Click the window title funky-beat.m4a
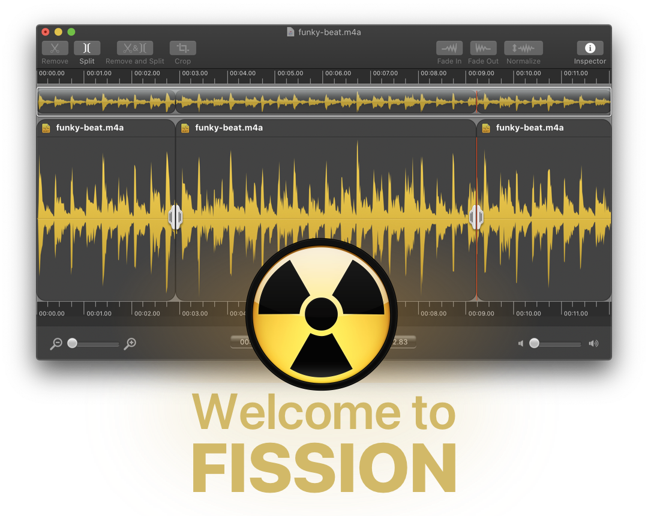648x516 pixels. coord(329,32)
